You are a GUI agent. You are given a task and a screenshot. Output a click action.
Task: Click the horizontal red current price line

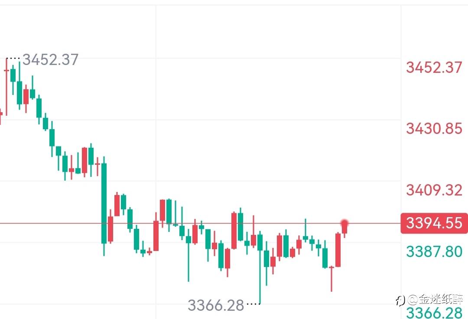200,223
